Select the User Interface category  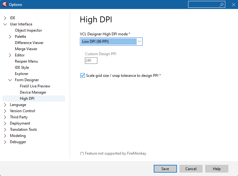point(21,24)
